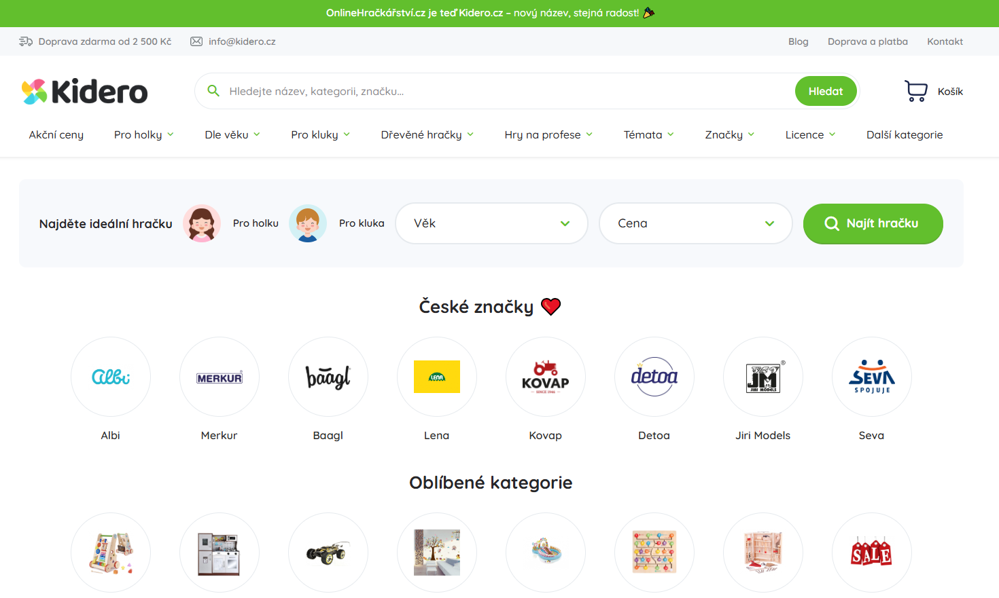Open the Seva brand logo
Viewport: 999px width, 598px height.
coord(872,377)
